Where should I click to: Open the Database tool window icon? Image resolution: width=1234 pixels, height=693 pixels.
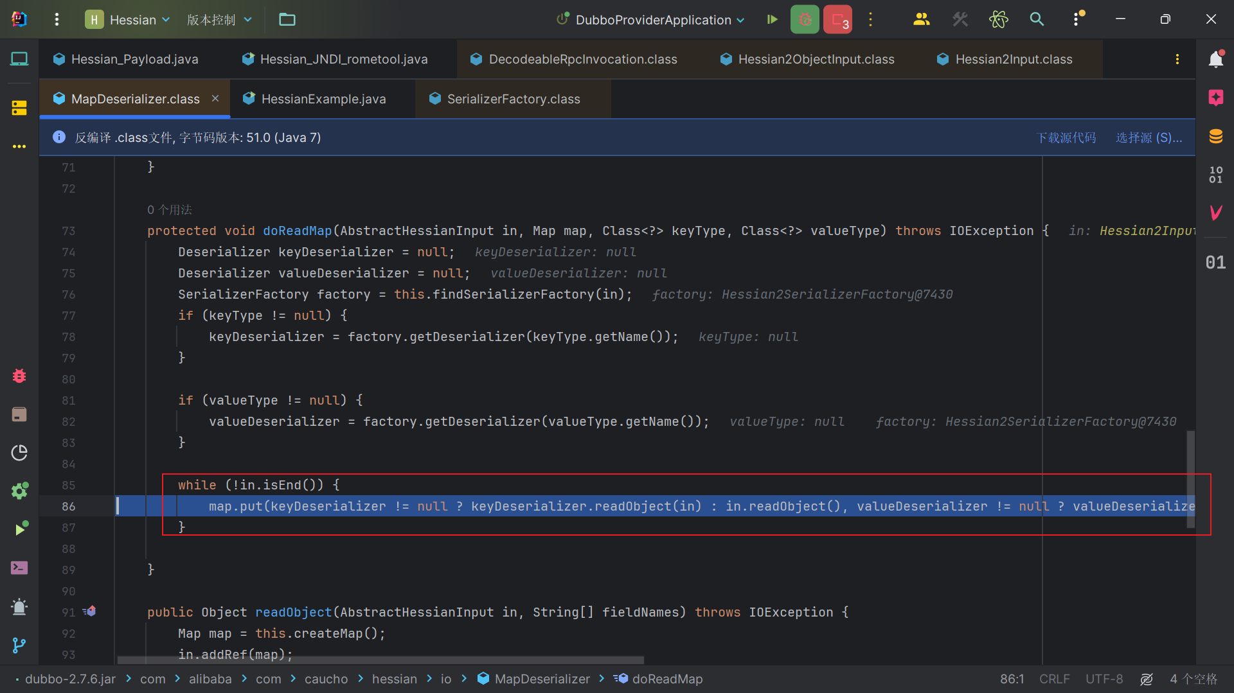[1216, 136]
